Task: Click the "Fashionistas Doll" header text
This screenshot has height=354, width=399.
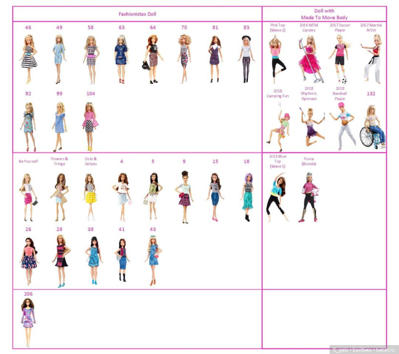Action: pos(137,14)
